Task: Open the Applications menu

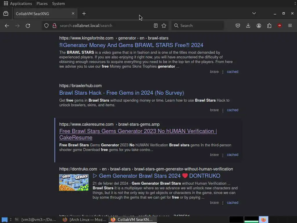Action: click(21, 3)
